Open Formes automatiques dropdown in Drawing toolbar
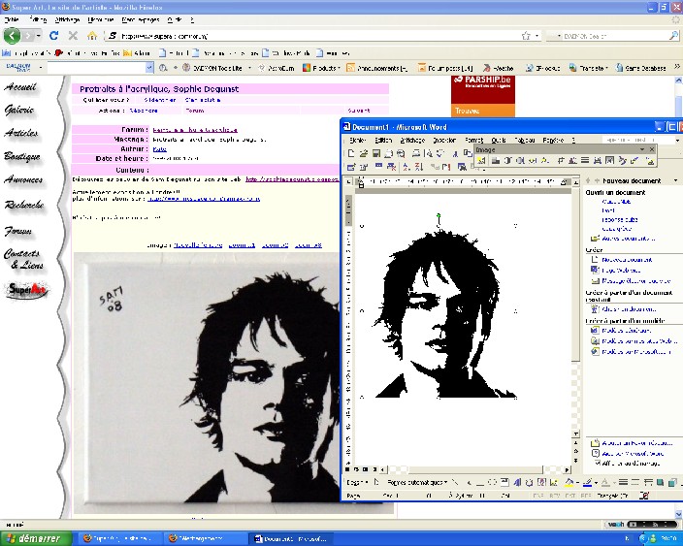This screenshot has height=546, width=683. click(x=417, y=482)
